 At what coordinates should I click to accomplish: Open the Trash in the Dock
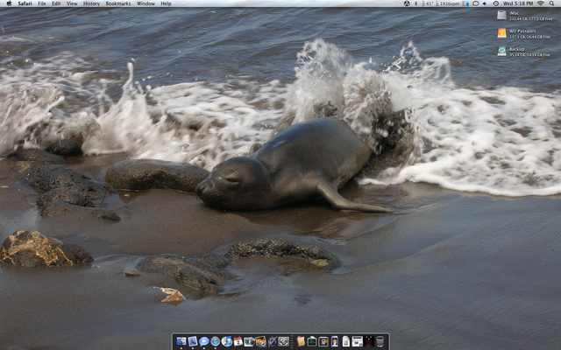380,341
